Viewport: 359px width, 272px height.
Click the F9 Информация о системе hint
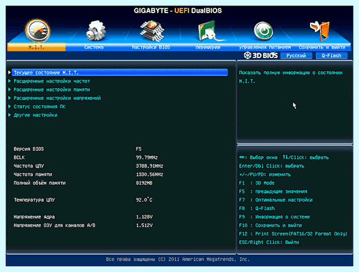[274, 216]
